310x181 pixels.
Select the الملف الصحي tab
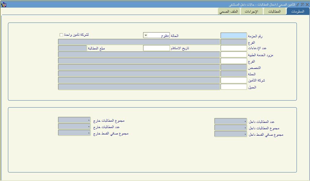[229, 12]
